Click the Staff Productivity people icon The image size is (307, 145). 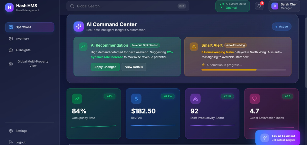(195, 99)
